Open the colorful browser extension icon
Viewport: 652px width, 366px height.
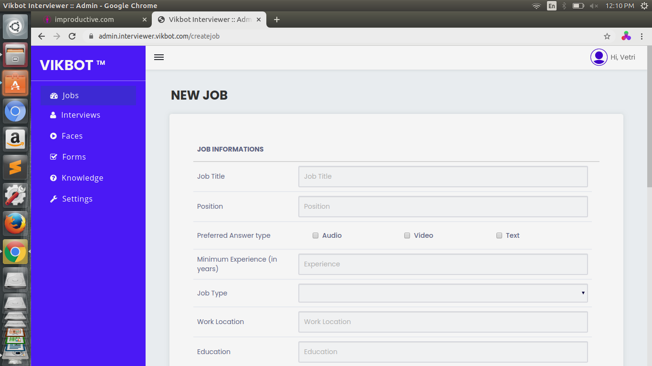(626, 36)
